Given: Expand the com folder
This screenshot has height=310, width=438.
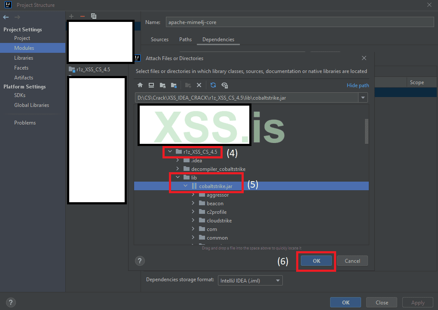Looking at the screenshot, I should coord(193,229).
